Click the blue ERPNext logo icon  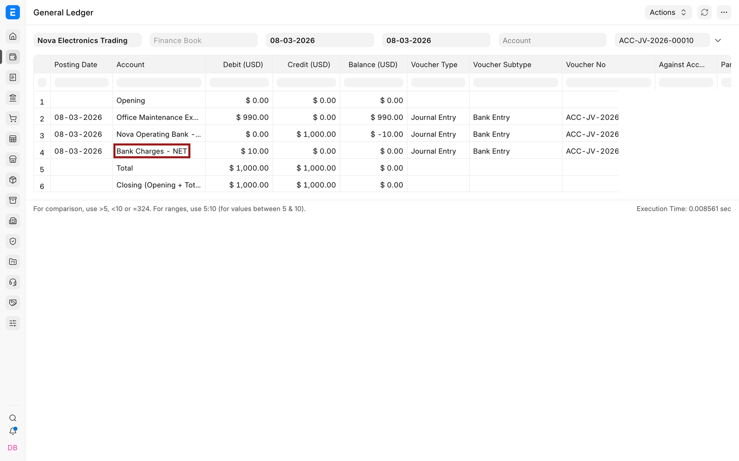[12, 12]
